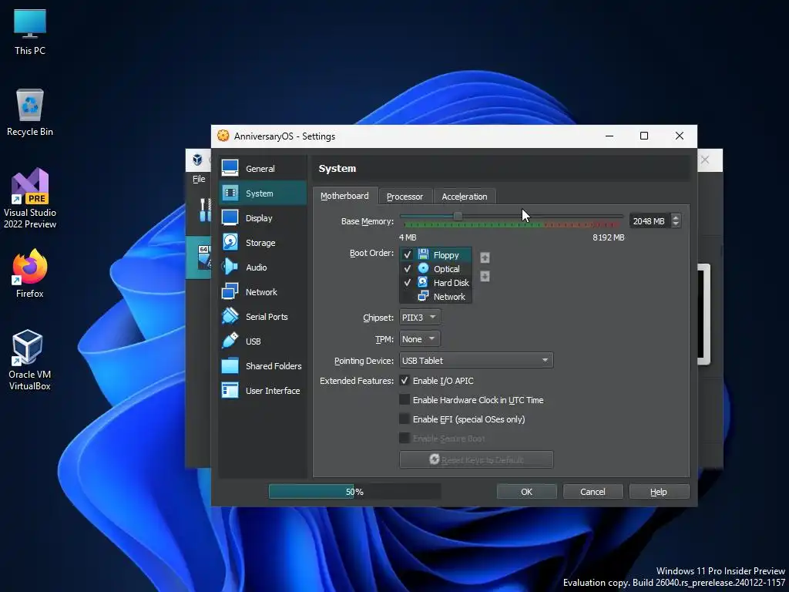
Task: Click VirtualBox Manager window title icon
Action: pyautogui.click(x=197, y=160)
